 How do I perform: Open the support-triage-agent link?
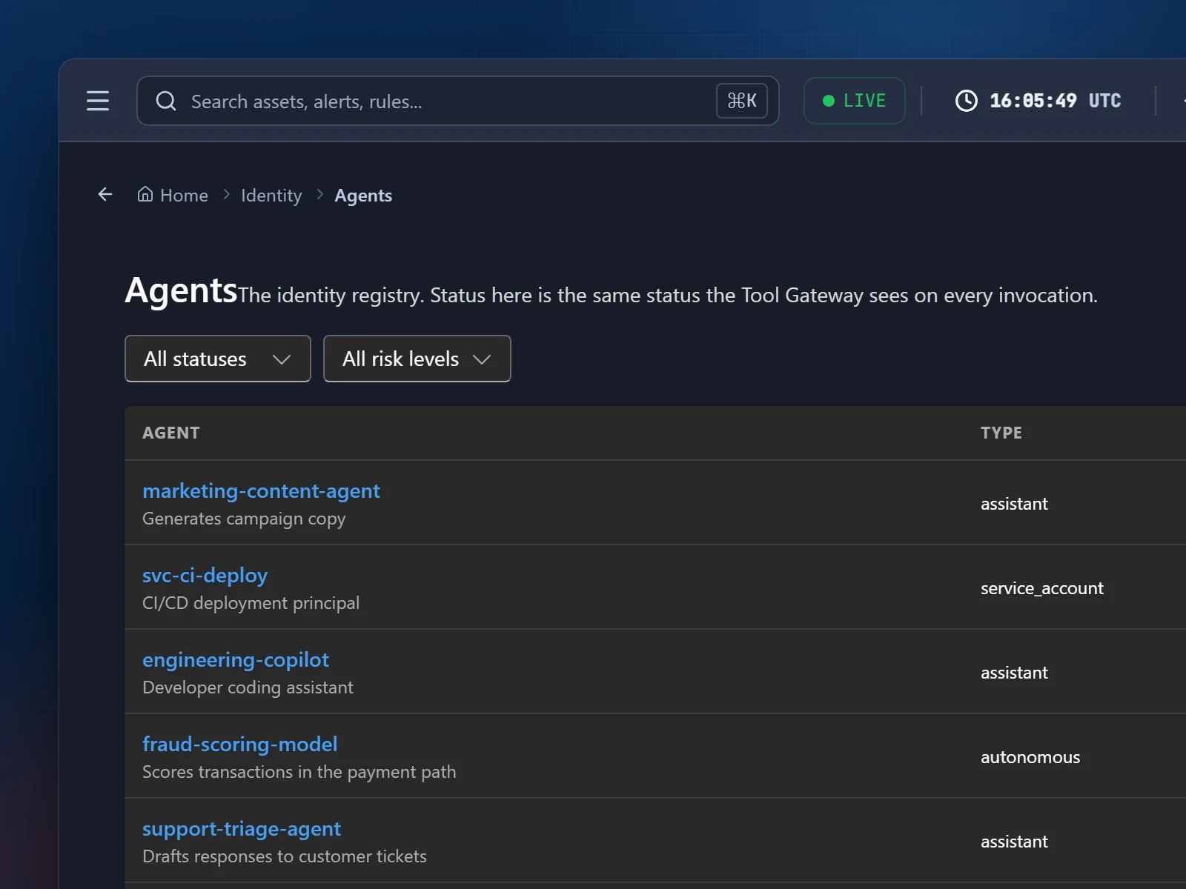pyautogui.click(x=242, y=829)
